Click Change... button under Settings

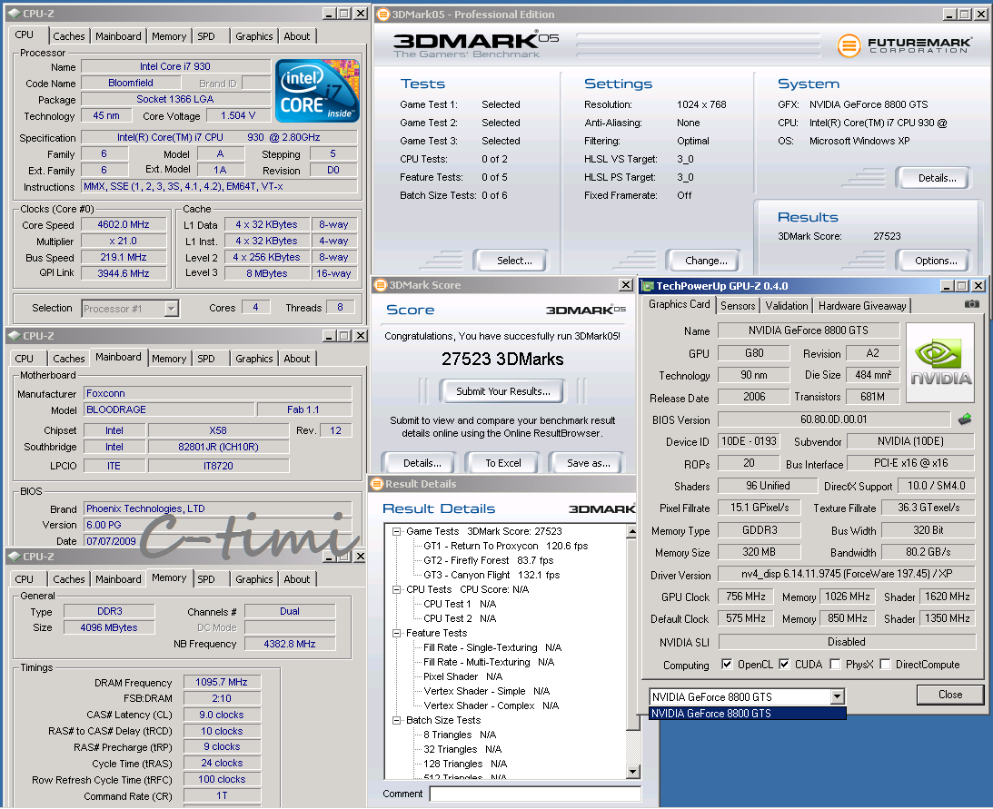tap(706, 261)
